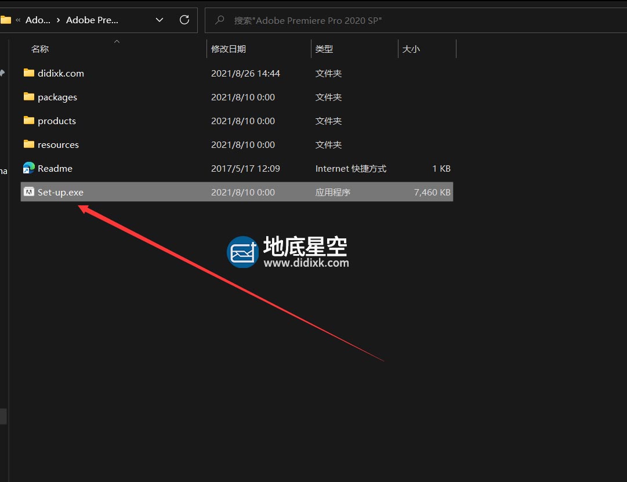Click the 2021/8/10 0:00 date of products

tap(243, 121)
